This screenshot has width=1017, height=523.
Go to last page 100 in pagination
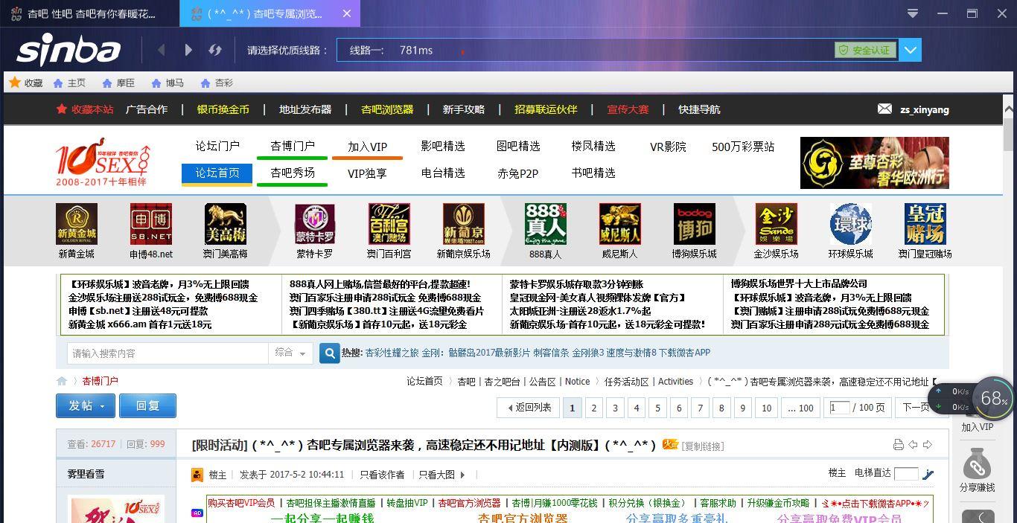[x=800, y=408]
